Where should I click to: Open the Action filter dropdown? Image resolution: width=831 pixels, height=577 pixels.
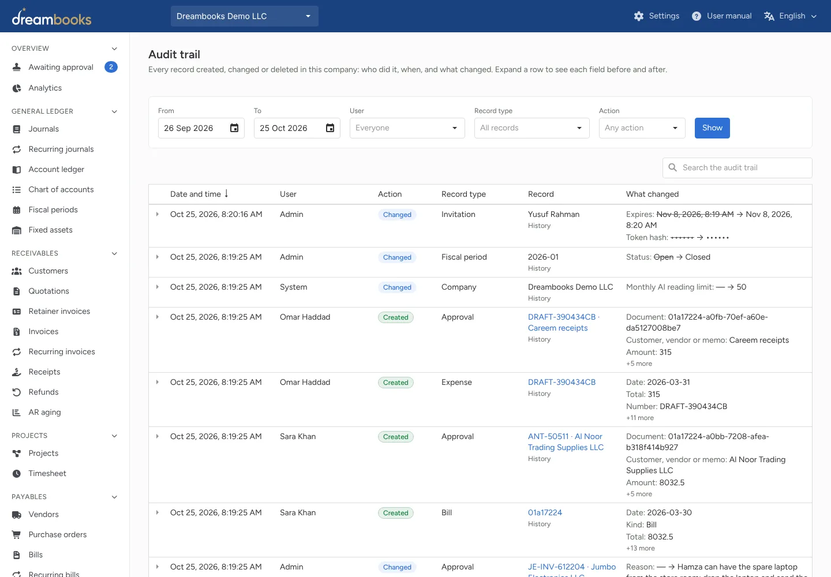(x=642, y=128)
